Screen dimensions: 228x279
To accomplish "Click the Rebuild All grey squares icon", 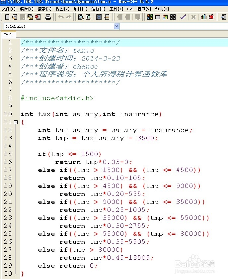I will click(173, 17).
